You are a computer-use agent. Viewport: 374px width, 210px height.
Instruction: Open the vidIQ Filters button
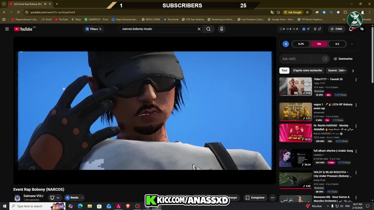[93, 29]
